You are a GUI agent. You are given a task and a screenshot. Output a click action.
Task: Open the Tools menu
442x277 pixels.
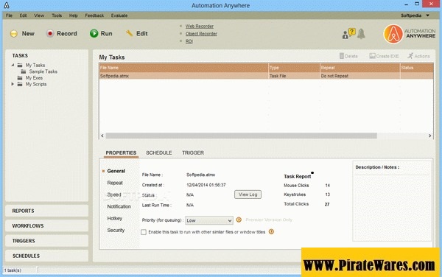(57, 15)
